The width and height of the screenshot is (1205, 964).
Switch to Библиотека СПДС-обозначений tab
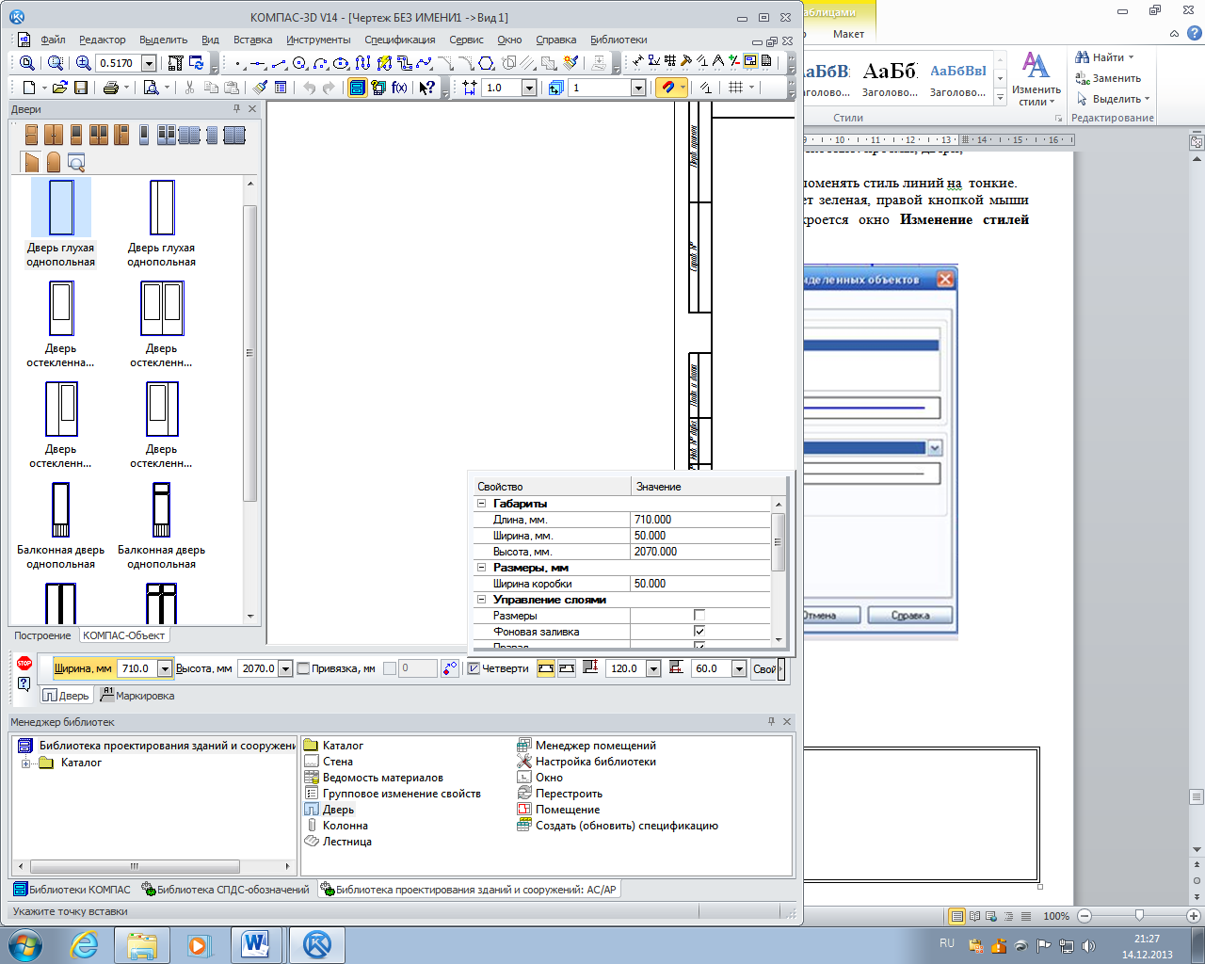(225, 889)
